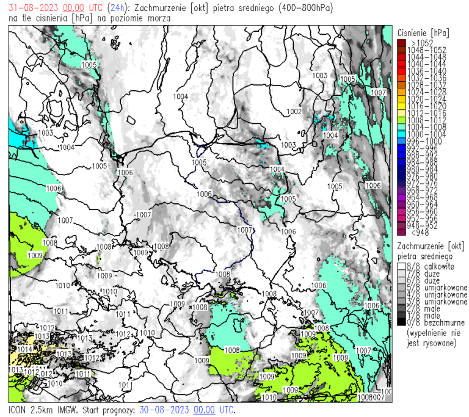Click the 1014 isobar label on map
Screen dimensions: 469x417
[x=26, y=349]
